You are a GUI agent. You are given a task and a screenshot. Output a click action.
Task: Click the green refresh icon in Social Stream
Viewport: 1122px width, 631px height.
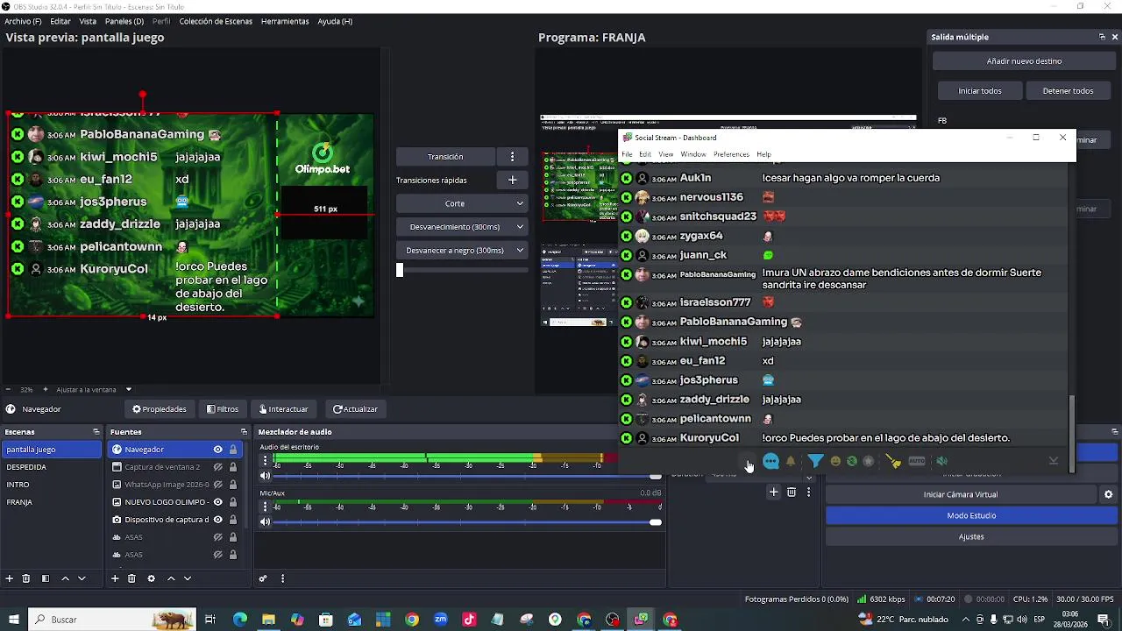click(852, 461)
